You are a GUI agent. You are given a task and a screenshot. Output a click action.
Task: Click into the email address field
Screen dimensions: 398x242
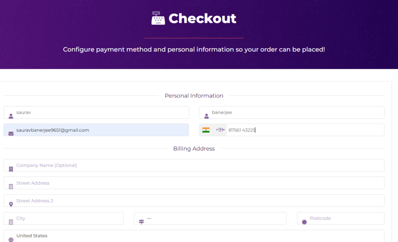click(101, 130)
